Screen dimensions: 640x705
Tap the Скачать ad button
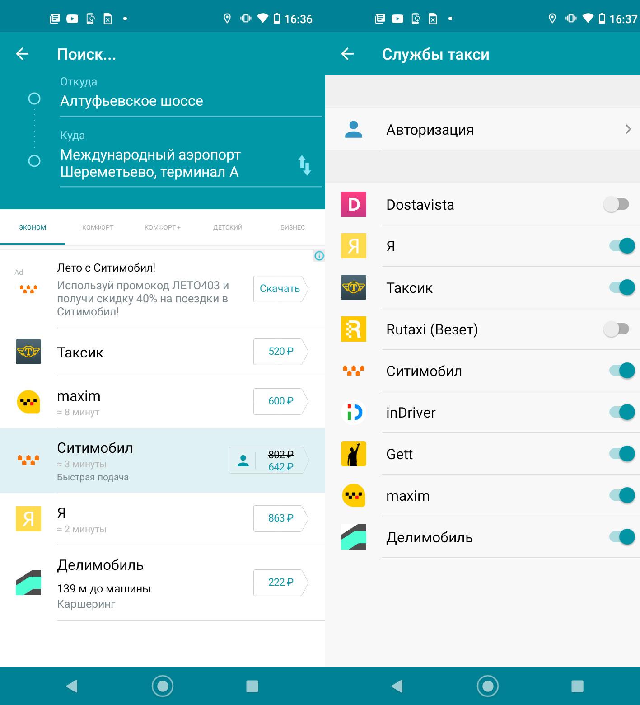pos(280,288)
